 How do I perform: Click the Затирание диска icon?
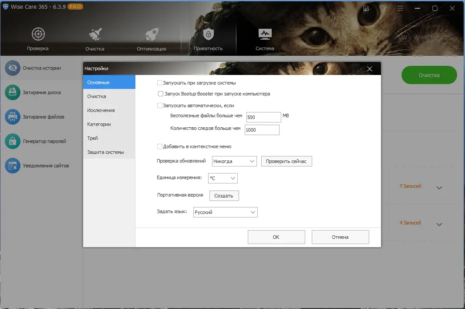tap(13, 92)
